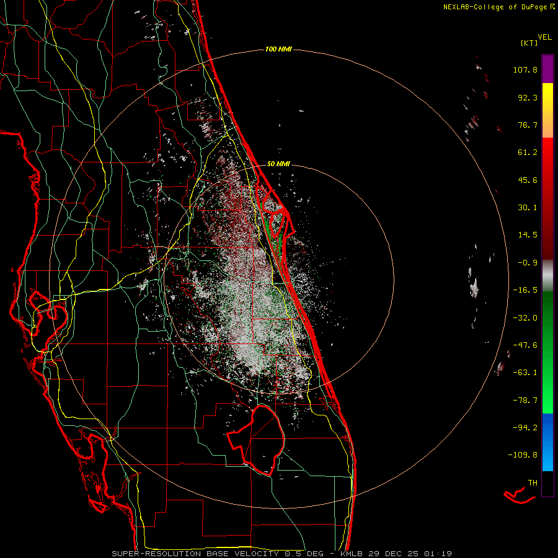Click the 50 NMI range ring label

click(x=278, y=164)
